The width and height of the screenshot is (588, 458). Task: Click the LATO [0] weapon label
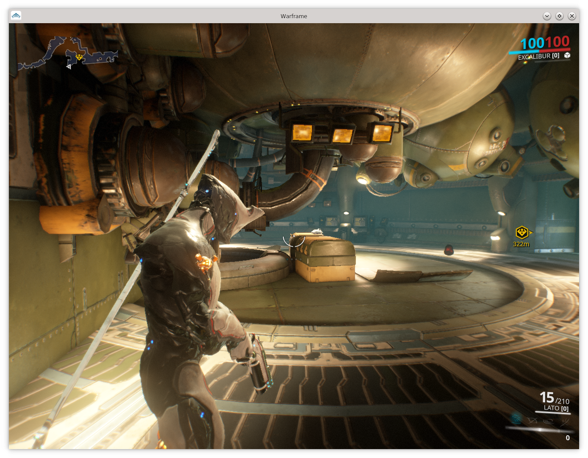click(x=556, y=408)
